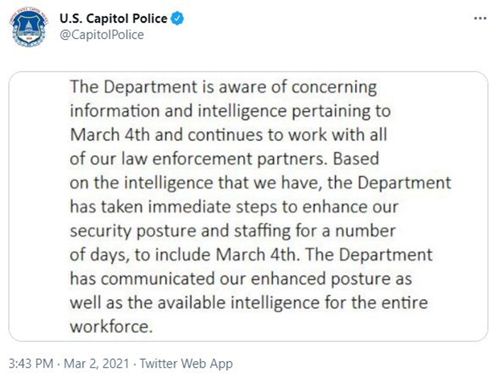This screenshot has width=496, height=379.
Task: Click 'has taken immediate steps' line
Action: tap(234, 207)
